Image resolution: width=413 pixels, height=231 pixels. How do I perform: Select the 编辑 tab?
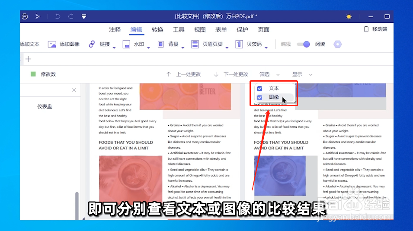click(136, 29)
